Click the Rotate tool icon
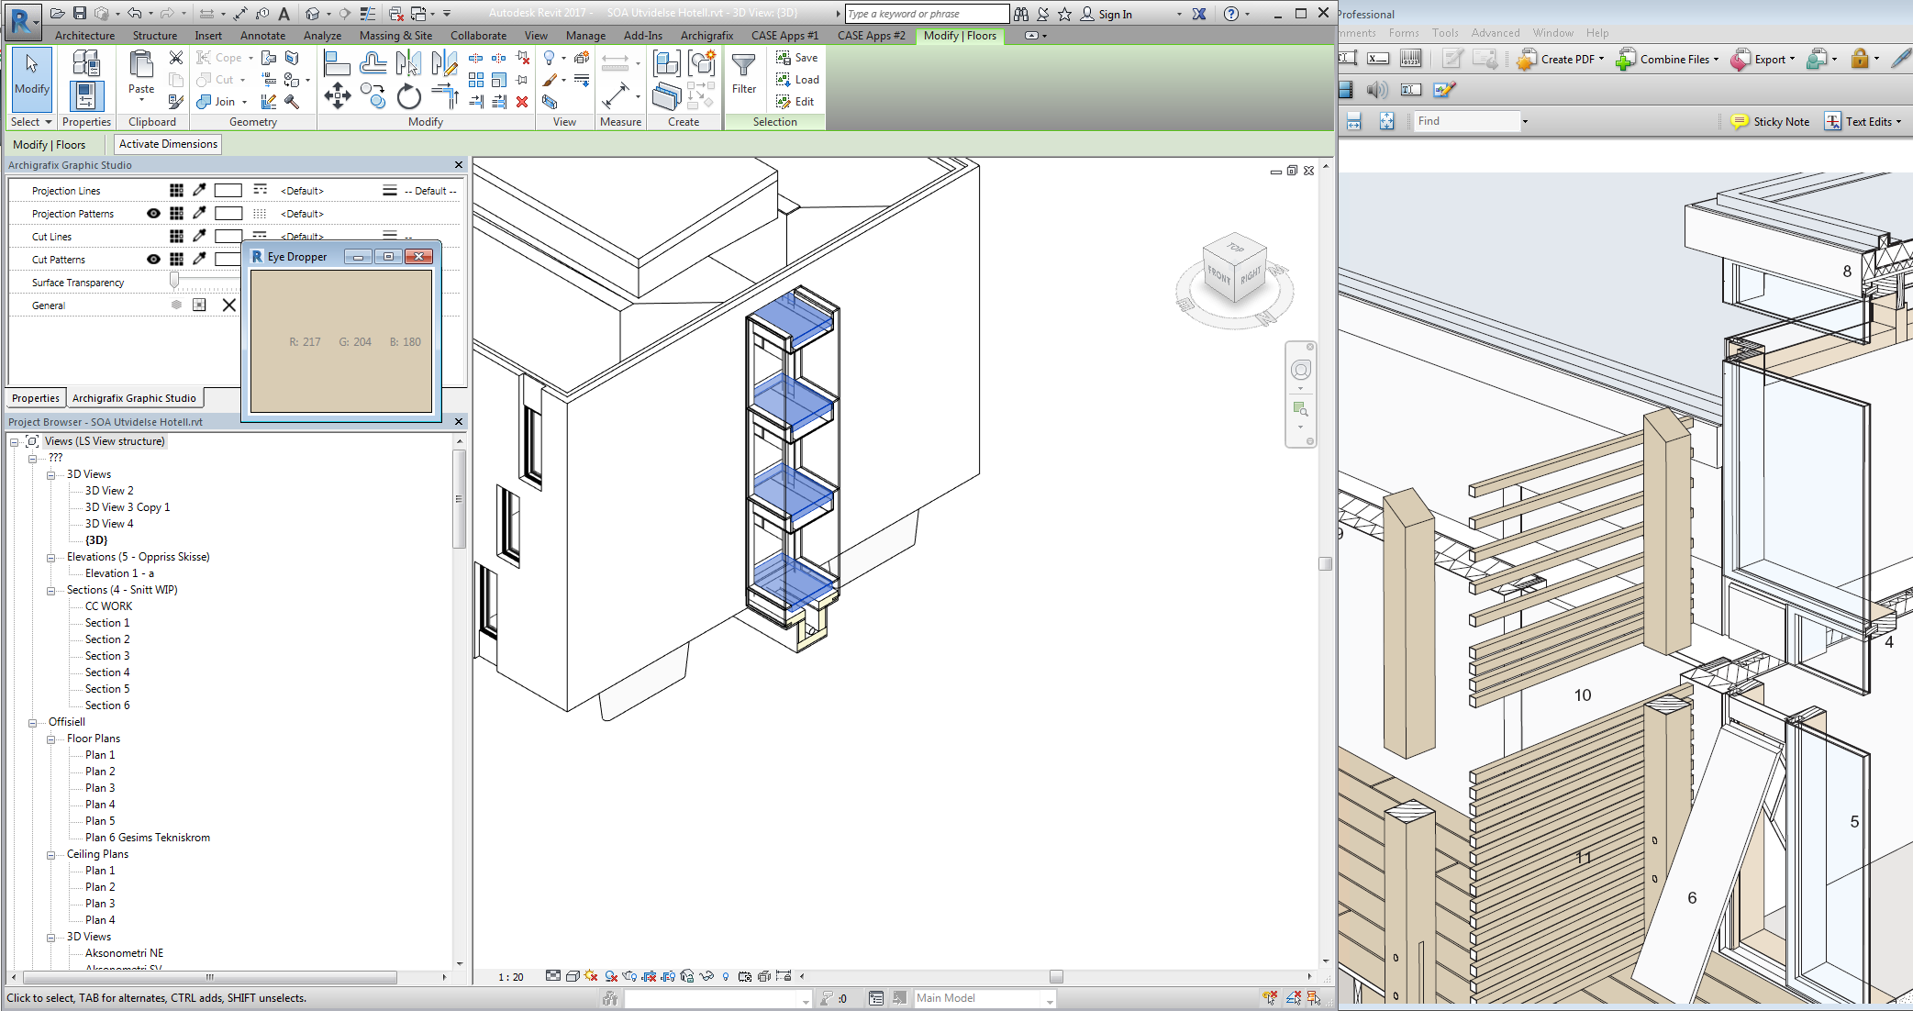 pyautogui.click(x=408, y=95)
